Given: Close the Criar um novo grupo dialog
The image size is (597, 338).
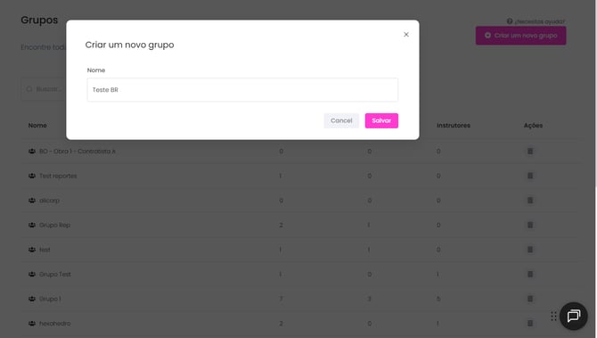Looking at the screenshot, I should (405, 35).
